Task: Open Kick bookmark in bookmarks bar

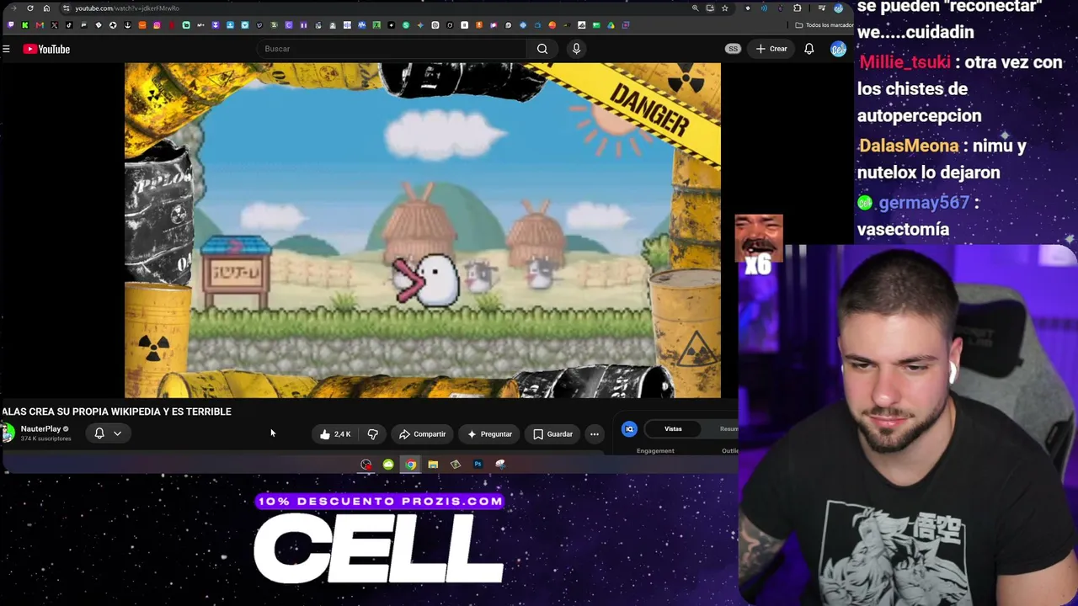Action: coord(25,25)
